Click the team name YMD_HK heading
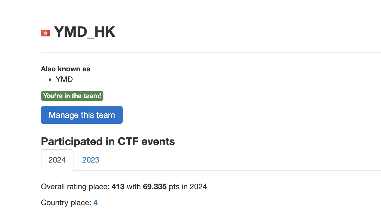This screenshot has height=212, width=381. pyautogui.click(x=84, y=32)
